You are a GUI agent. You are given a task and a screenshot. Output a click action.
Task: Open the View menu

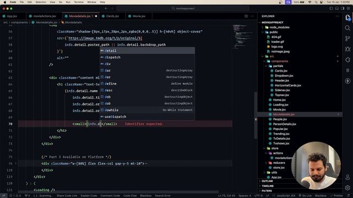[x=52, y=2]
